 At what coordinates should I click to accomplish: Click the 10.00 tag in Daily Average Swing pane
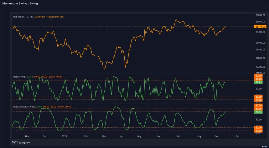click(x=259, y=131)
